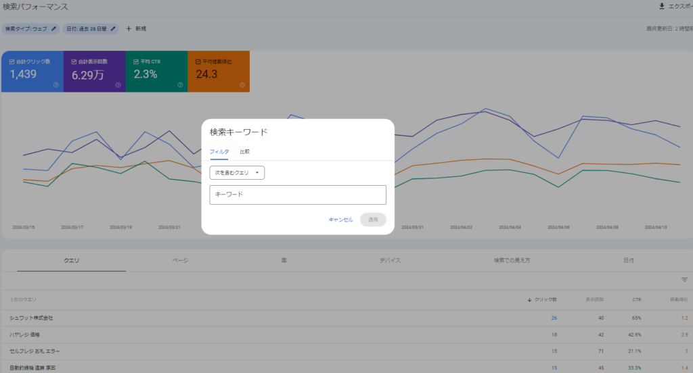Open help icon on 平均掲載順位 card

(x=242, y=84)
